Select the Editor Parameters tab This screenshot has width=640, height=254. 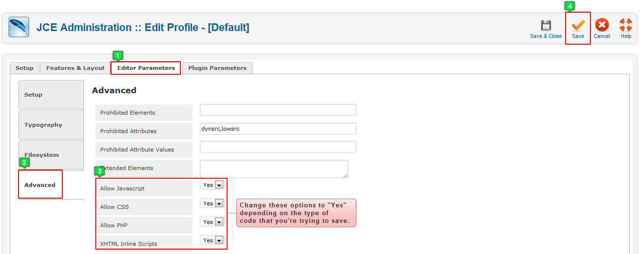click(146, 68)
